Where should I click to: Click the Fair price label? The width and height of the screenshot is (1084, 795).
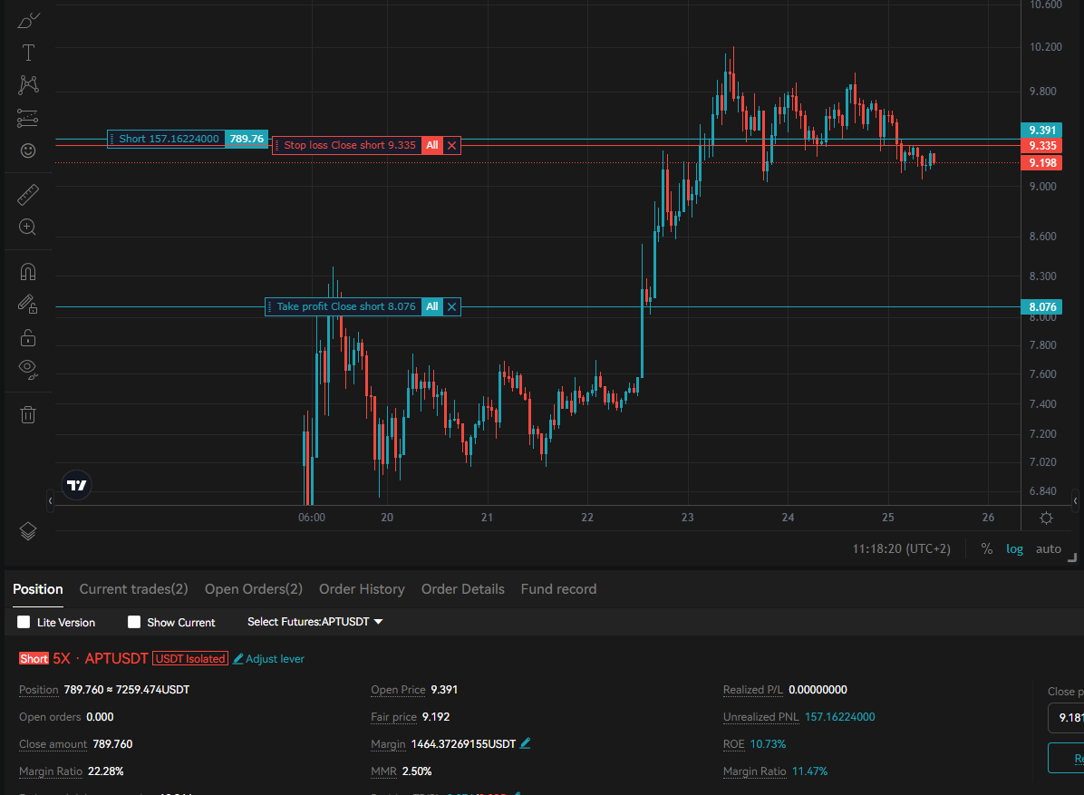[x=394, y=717]
